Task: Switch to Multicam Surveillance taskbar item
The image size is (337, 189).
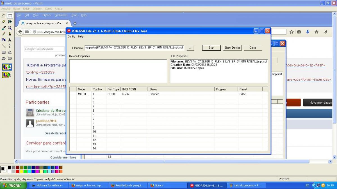Action: point(49,185)
